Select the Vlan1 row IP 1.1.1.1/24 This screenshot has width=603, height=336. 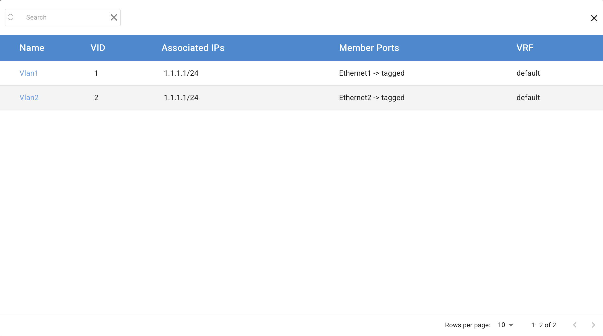pos(181,73)
